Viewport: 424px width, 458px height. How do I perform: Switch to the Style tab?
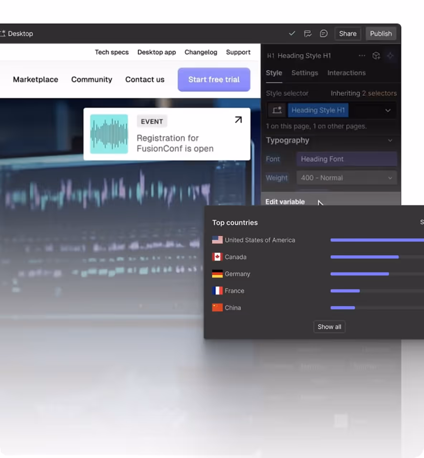[274, 73]
